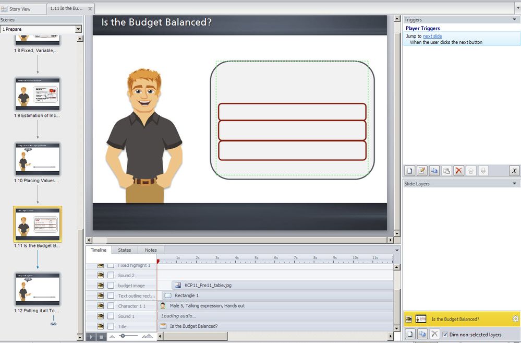
Task: Uncheck Dim non-selected layers
Action: pyautogui.click(x=445, y=334)
